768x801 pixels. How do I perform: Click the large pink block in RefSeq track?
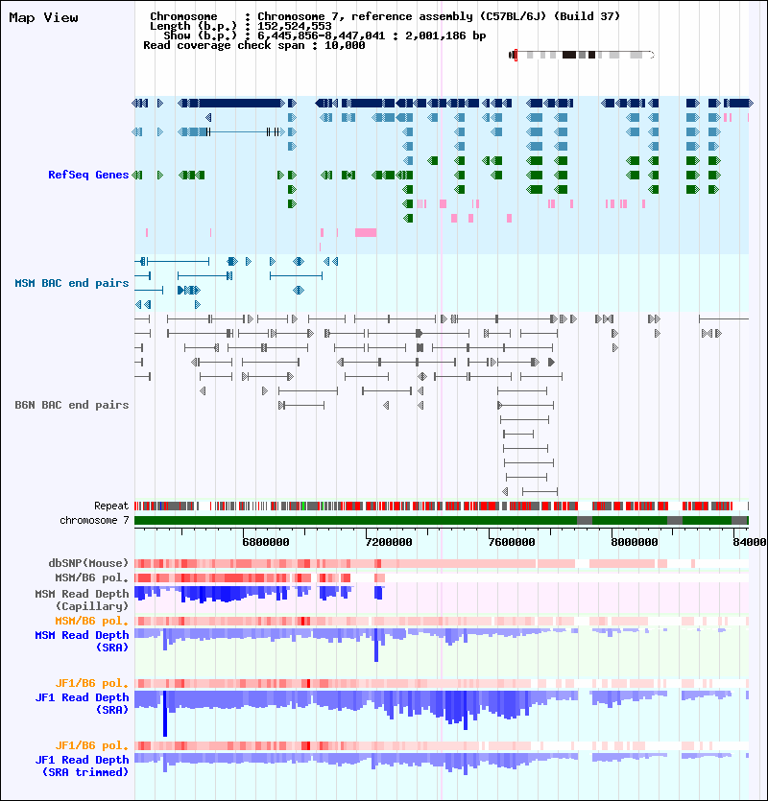(x=366, y=232)
